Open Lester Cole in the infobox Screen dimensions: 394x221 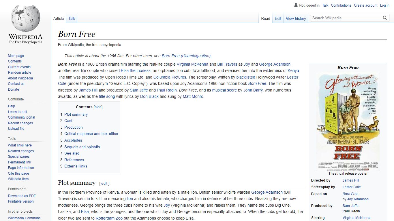(352, 187)
